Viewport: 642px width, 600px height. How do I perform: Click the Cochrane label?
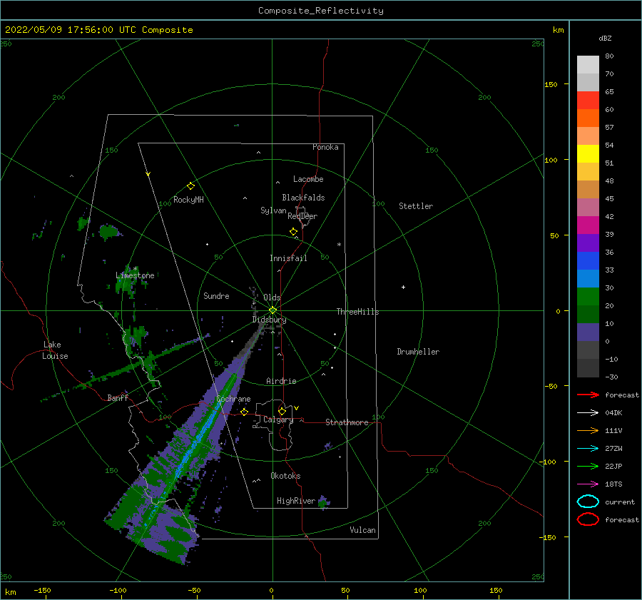click(233, 399)
